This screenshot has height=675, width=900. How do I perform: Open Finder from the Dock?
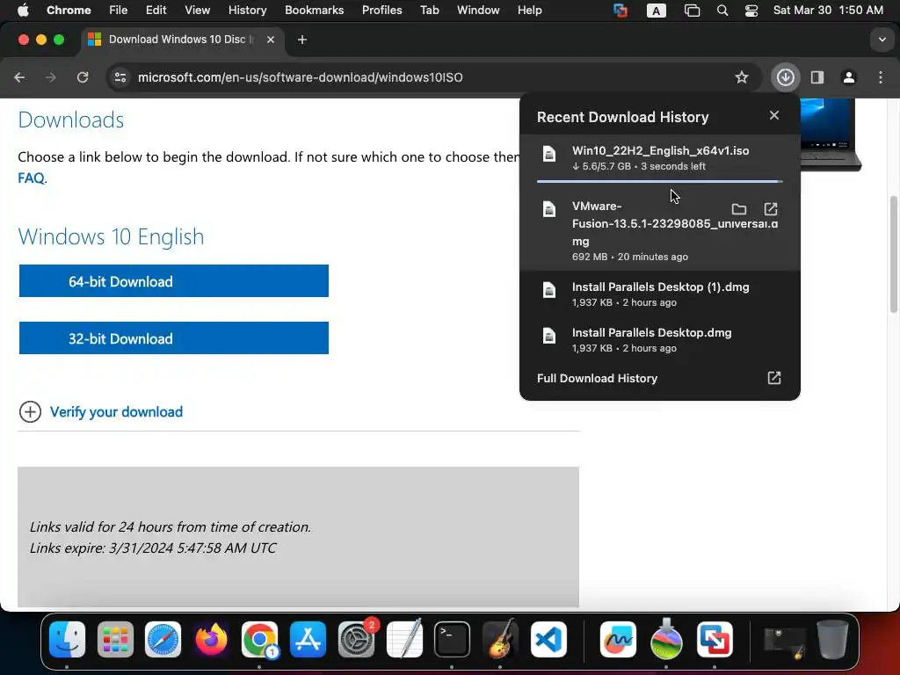click(x=67, y=639)
